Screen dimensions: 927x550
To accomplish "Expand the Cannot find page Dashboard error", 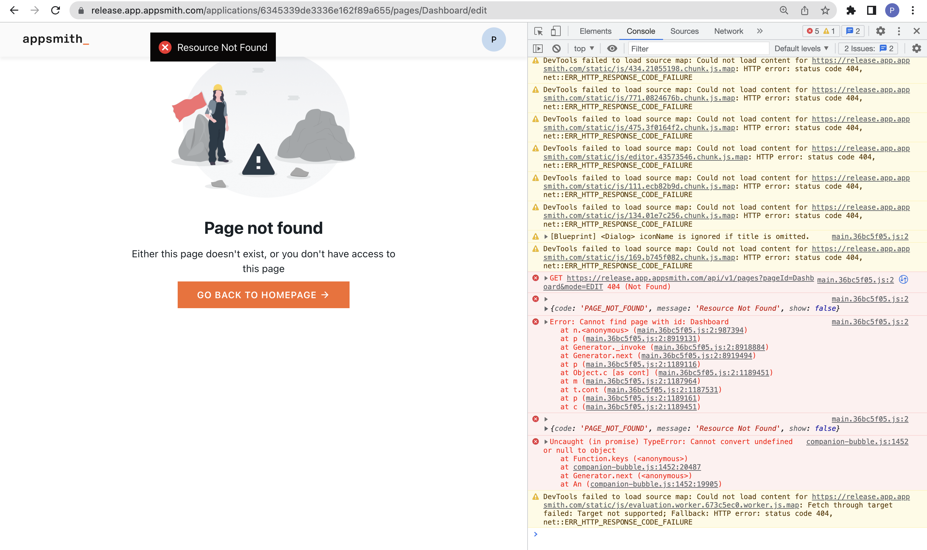I will 546,322.
